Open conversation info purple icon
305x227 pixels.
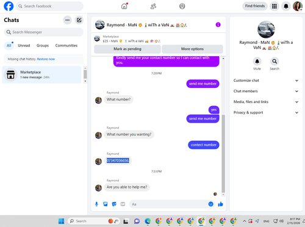(x=218, y=25)
